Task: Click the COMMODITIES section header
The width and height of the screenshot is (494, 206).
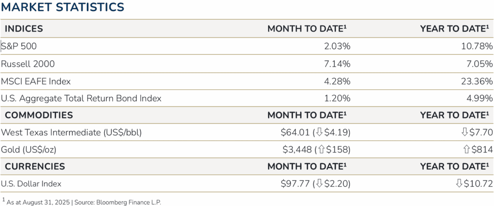Action: (39, 115)
